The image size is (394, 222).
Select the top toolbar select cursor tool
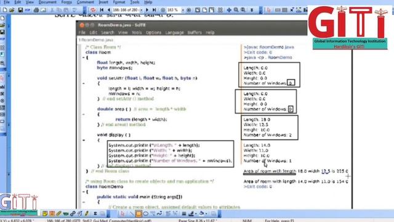(x=269, y=10)
